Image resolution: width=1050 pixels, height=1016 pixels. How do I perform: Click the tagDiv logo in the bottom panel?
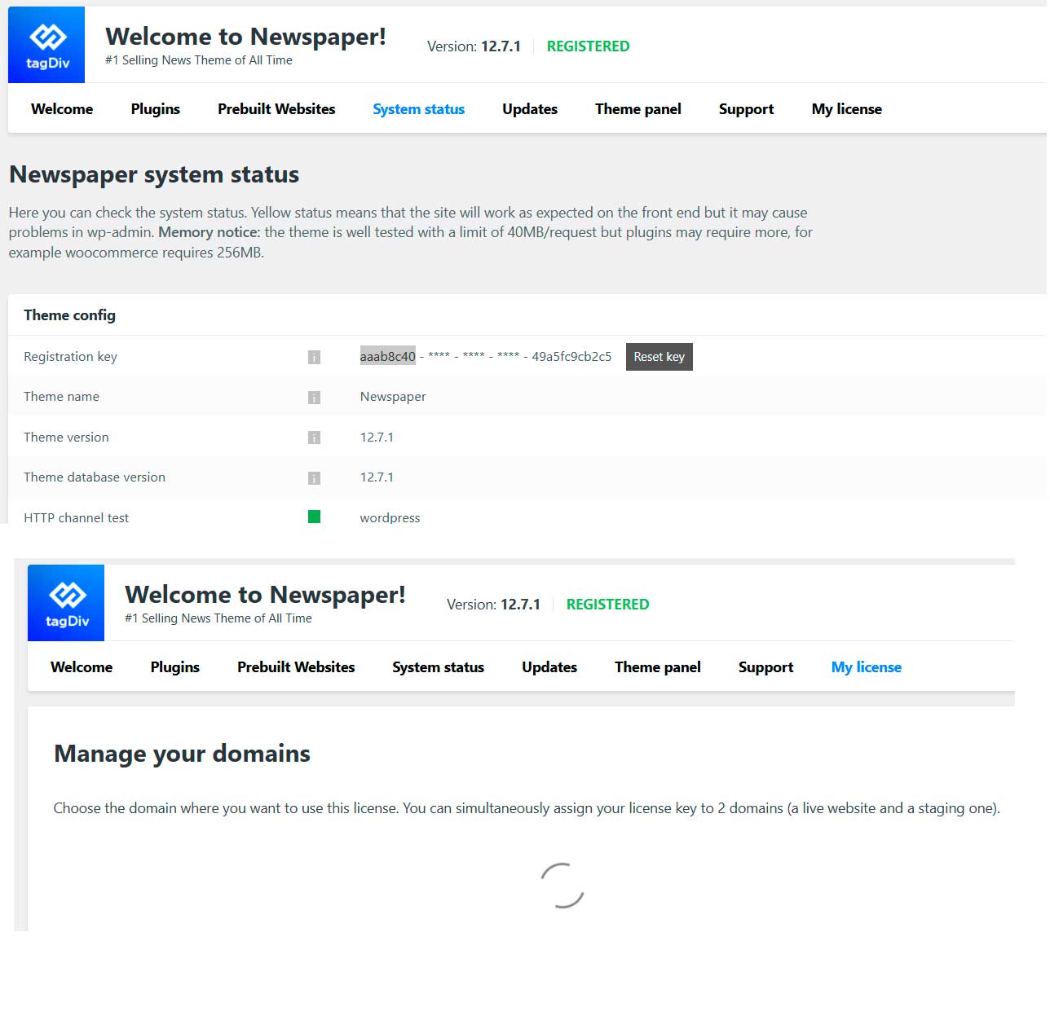(66, 603)
